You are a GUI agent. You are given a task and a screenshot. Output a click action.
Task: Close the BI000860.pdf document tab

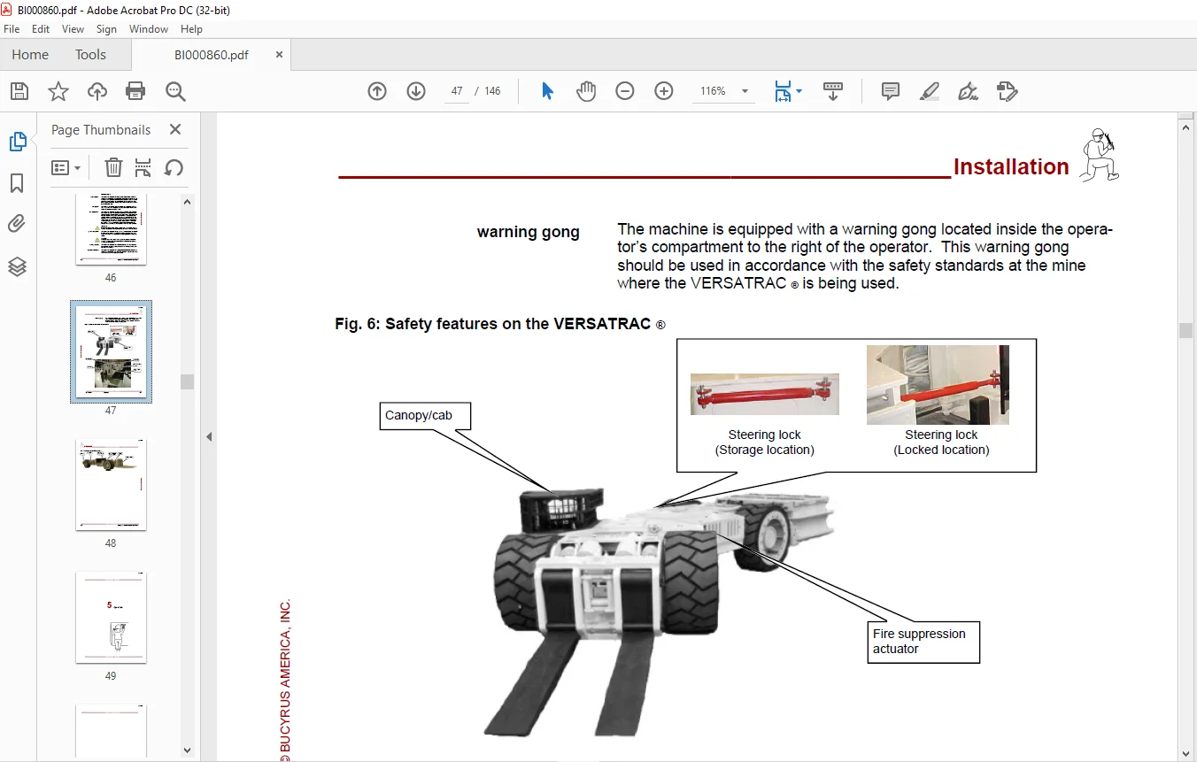[279, 54]
